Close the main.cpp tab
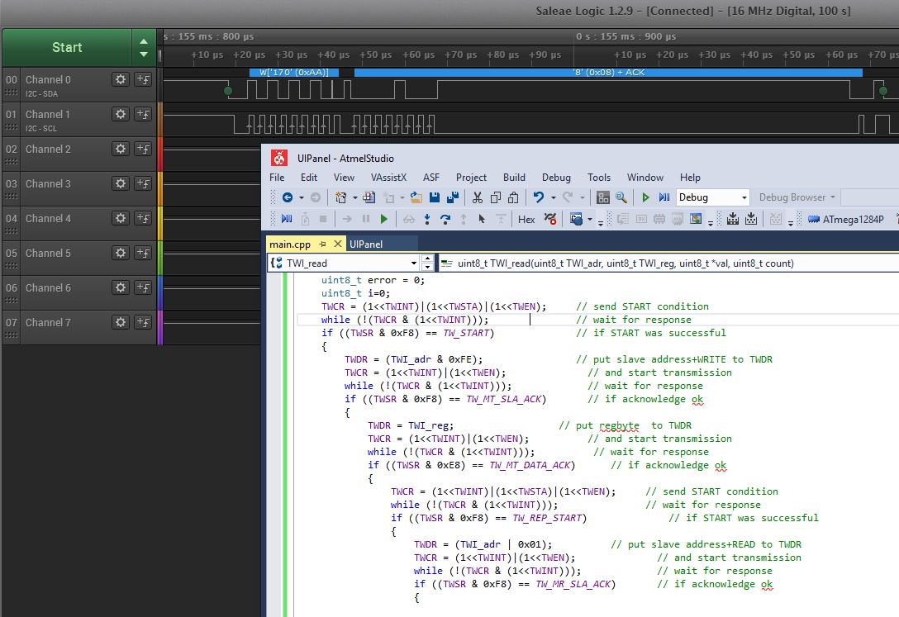Viewport: 899px width, 617px height. [x=338, y=244]
